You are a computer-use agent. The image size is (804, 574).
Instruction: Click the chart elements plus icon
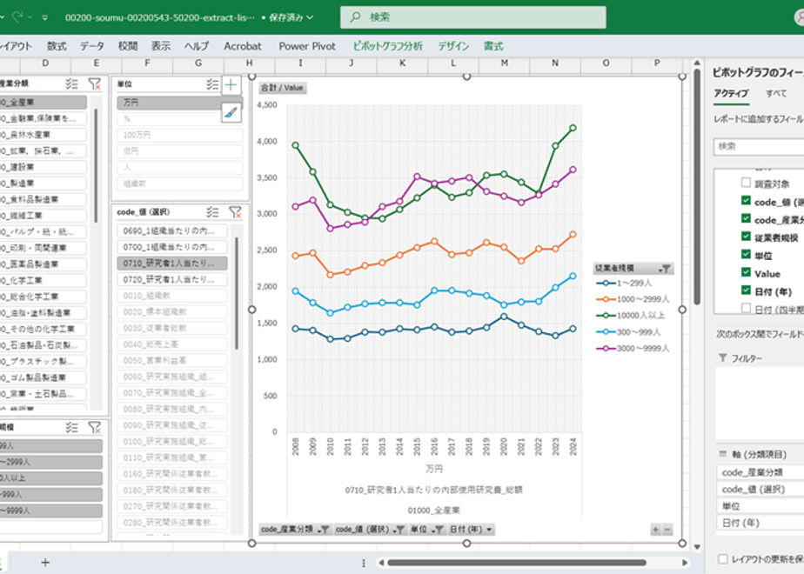click(x=231, y=84)
